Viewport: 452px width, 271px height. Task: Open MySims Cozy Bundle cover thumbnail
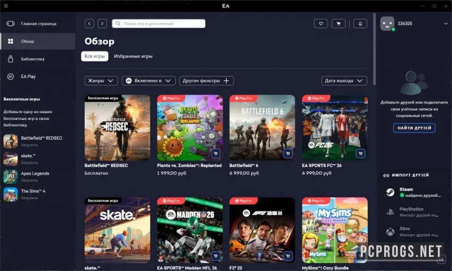tap(334, 230)
